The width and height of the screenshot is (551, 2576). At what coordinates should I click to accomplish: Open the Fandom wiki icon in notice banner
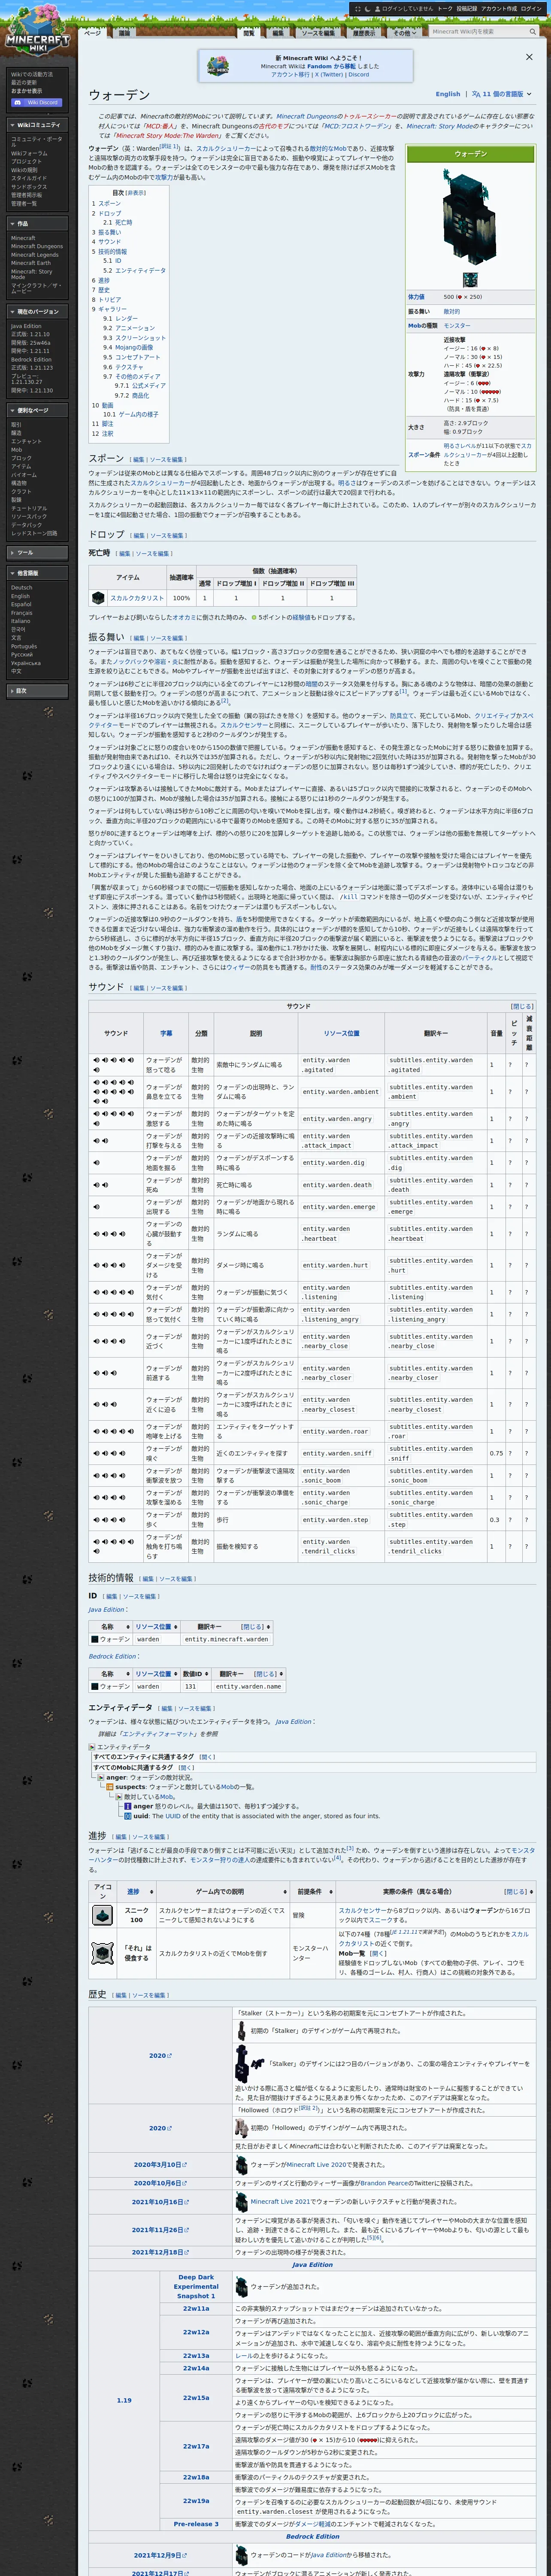click(x=217, y=67)
